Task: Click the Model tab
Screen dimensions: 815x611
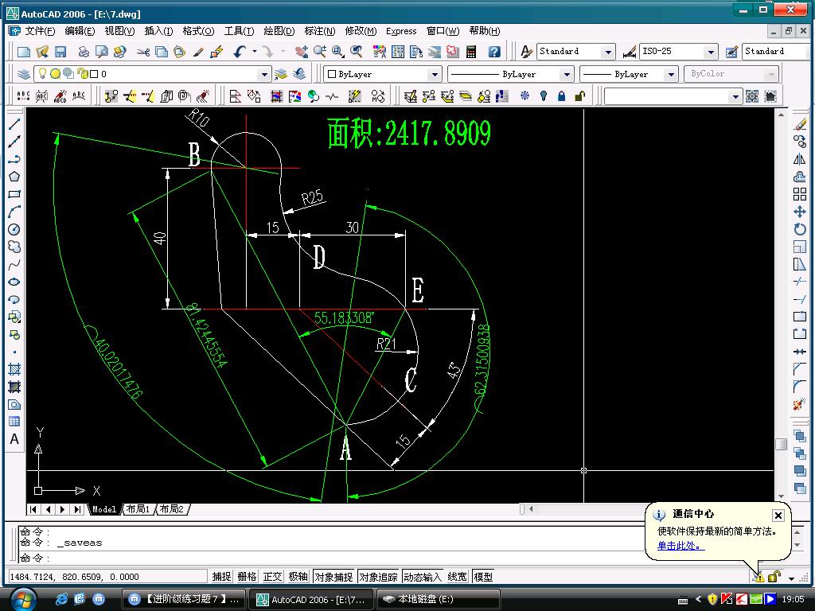Action: click(x=104, y=509)
